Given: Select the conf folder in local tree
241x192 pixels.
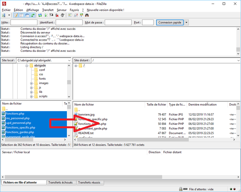Looking at the screenshot, I should pyautogui.click(x=42, y=70).
